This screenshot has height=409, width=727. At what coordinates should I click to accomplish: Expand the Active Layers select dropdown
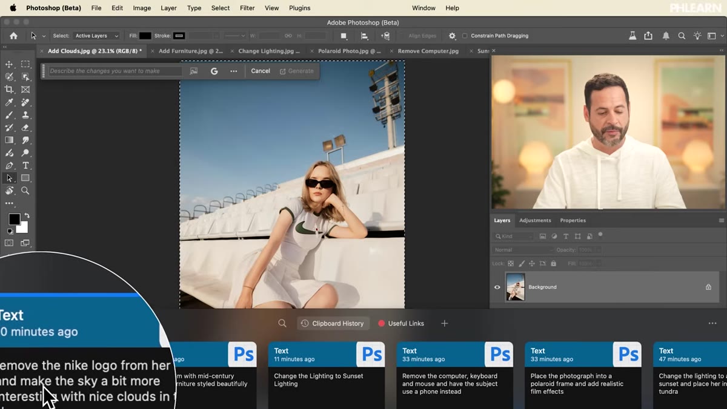point(96,36)
